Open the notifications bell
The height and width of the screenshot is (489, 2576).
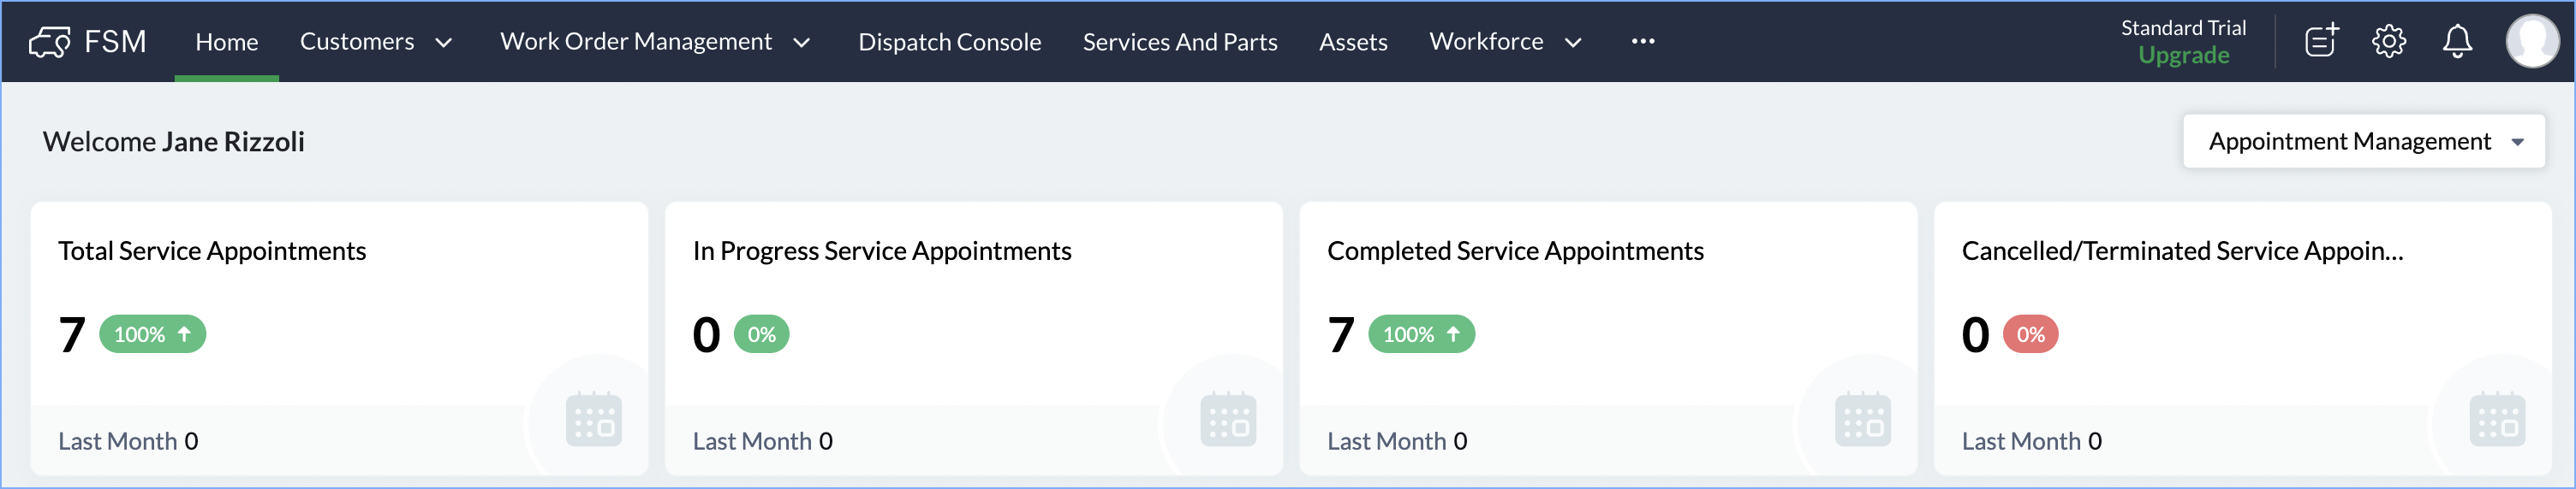click(x=2457, y=41)
